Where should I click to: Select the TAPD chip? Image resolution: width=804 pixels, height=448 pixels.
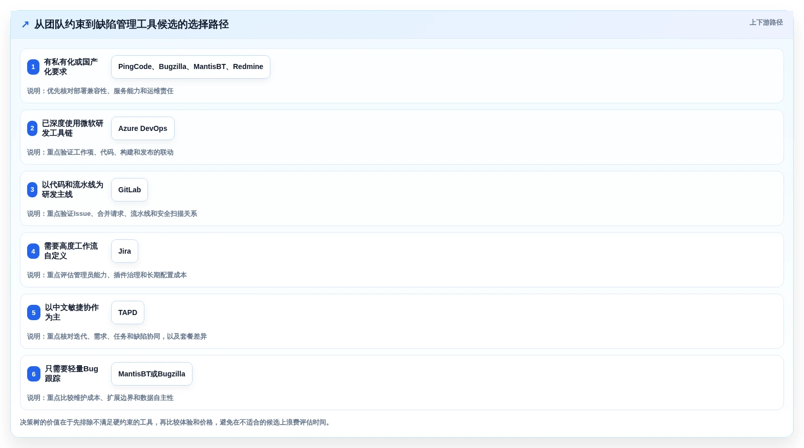coord(128,312)
